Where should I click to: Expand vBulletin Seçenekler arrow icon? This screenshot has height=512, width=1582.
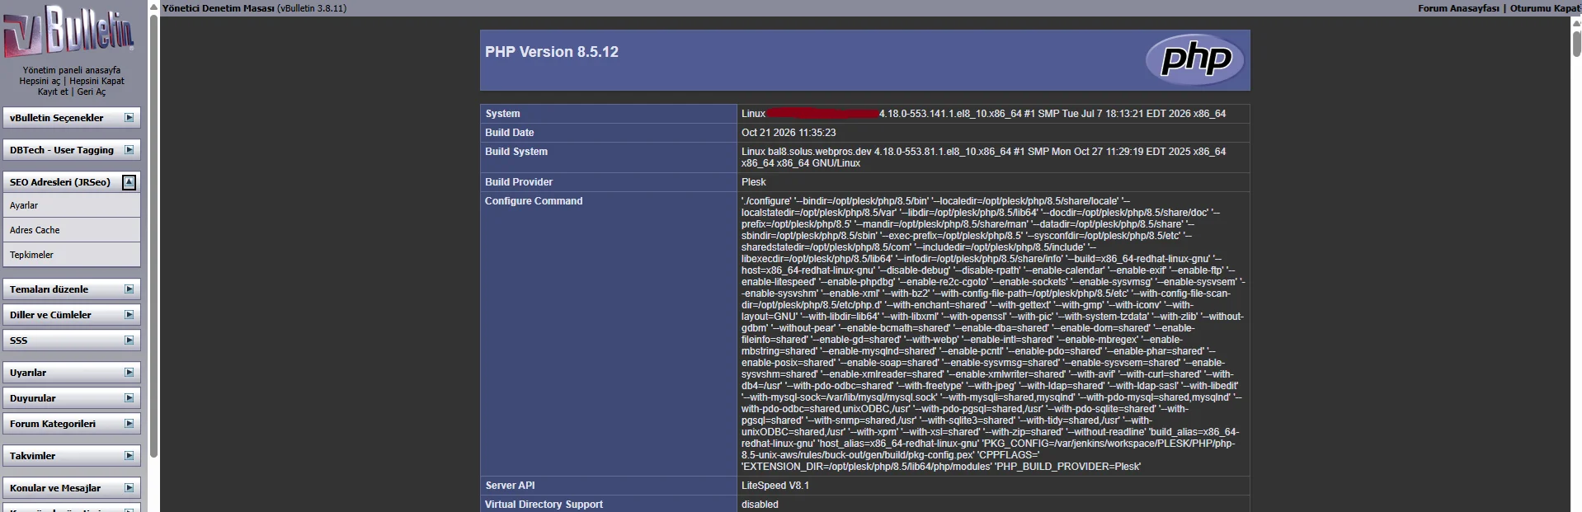pyautogui.click(x=129, y=118)
